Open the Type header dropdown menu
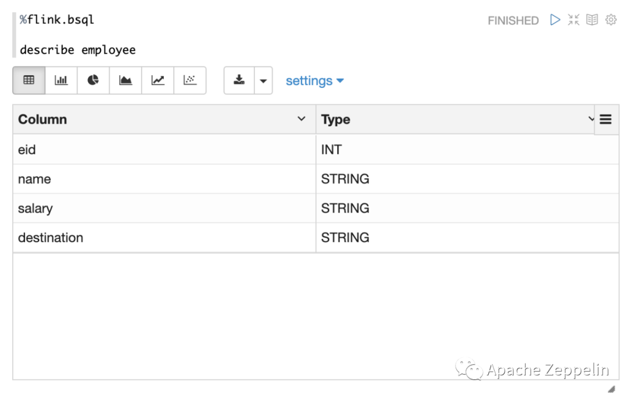Image resolution: width=630 pixels, height=399 pixels. (x=591, y=119)
